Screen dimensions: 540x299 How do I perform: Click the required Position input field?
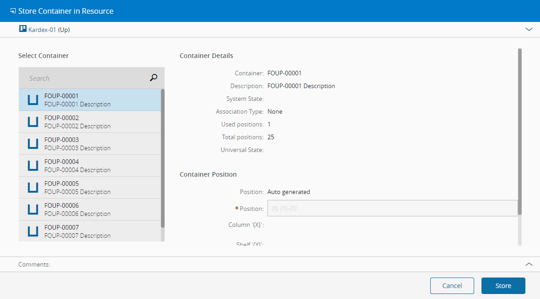coord(392,208)
